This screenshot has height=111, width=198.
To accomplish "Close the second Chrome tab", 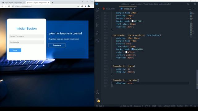I will [49, 2].
